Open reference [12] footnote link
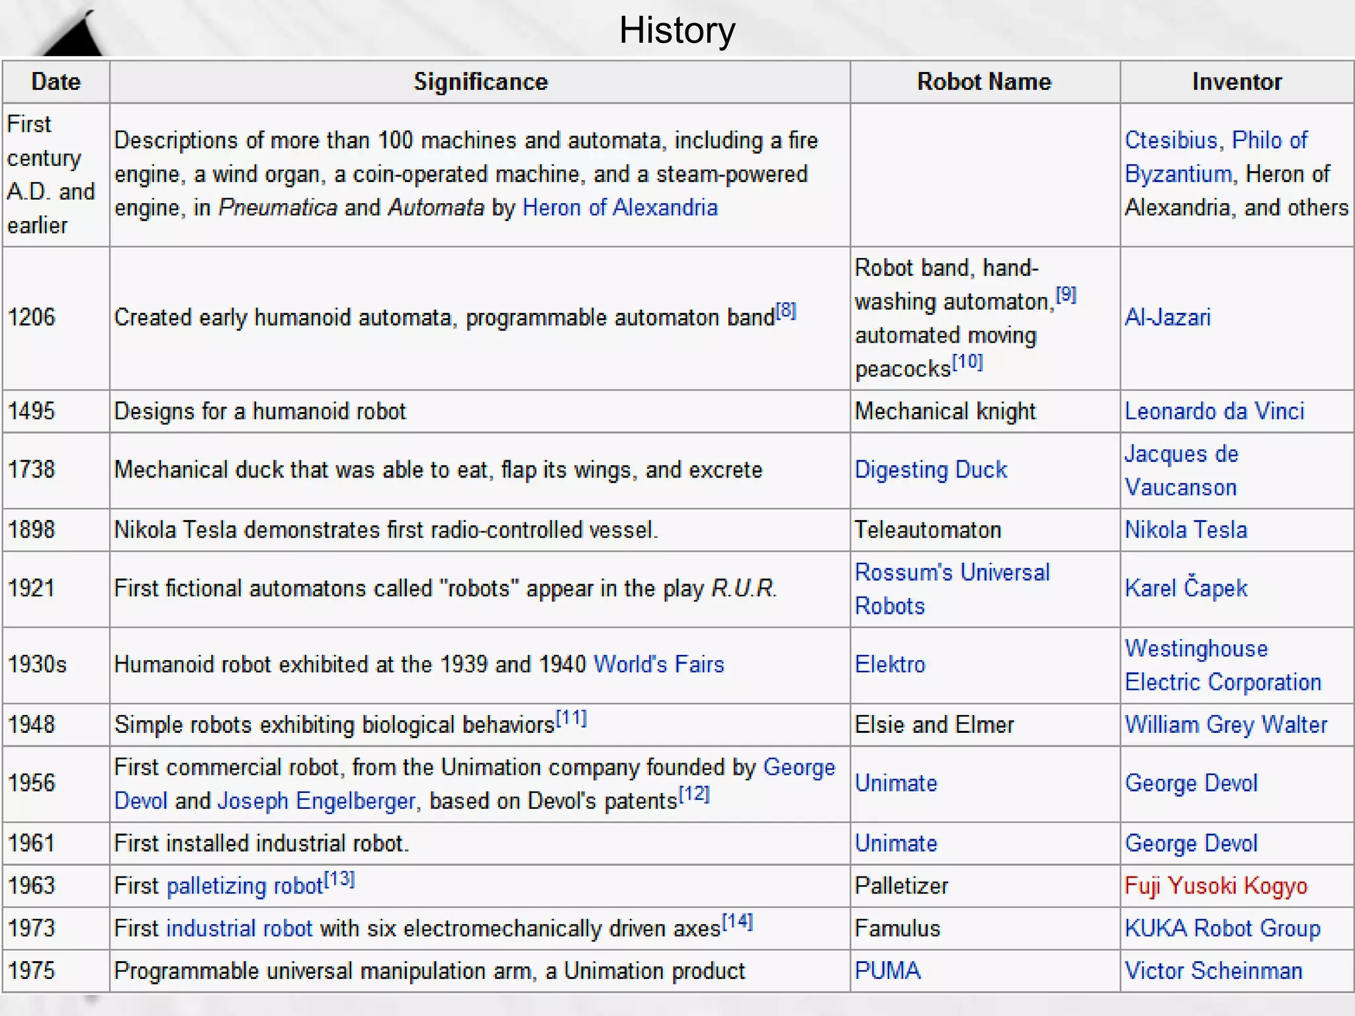The image size is (1355, 1016). (x=695, y=793)
